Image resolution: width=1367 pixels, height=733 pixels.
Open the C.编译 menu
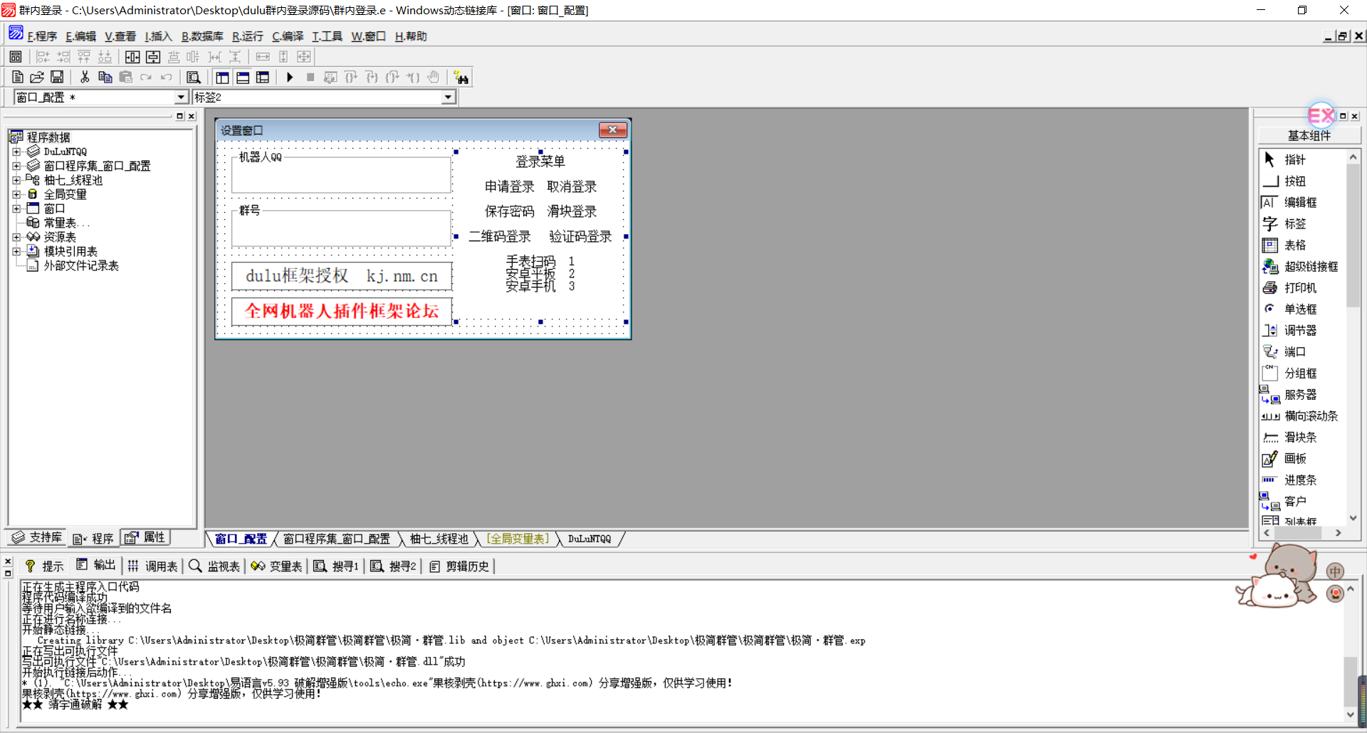click(287, 36)
